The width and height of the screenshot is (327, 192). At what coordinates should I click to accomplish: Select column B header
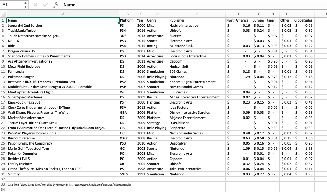coord(128,14)
